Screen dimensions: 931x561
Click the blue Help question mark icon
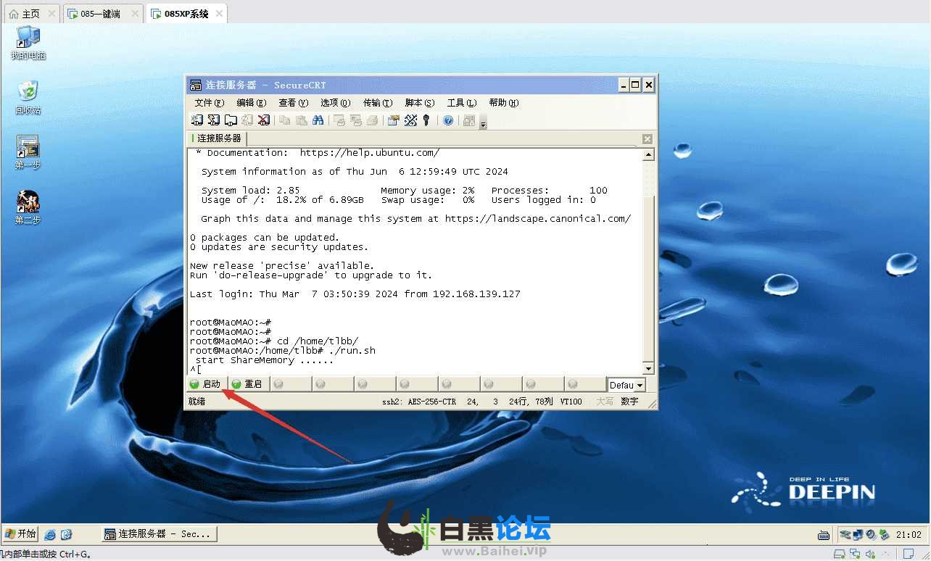coord(448,120)
